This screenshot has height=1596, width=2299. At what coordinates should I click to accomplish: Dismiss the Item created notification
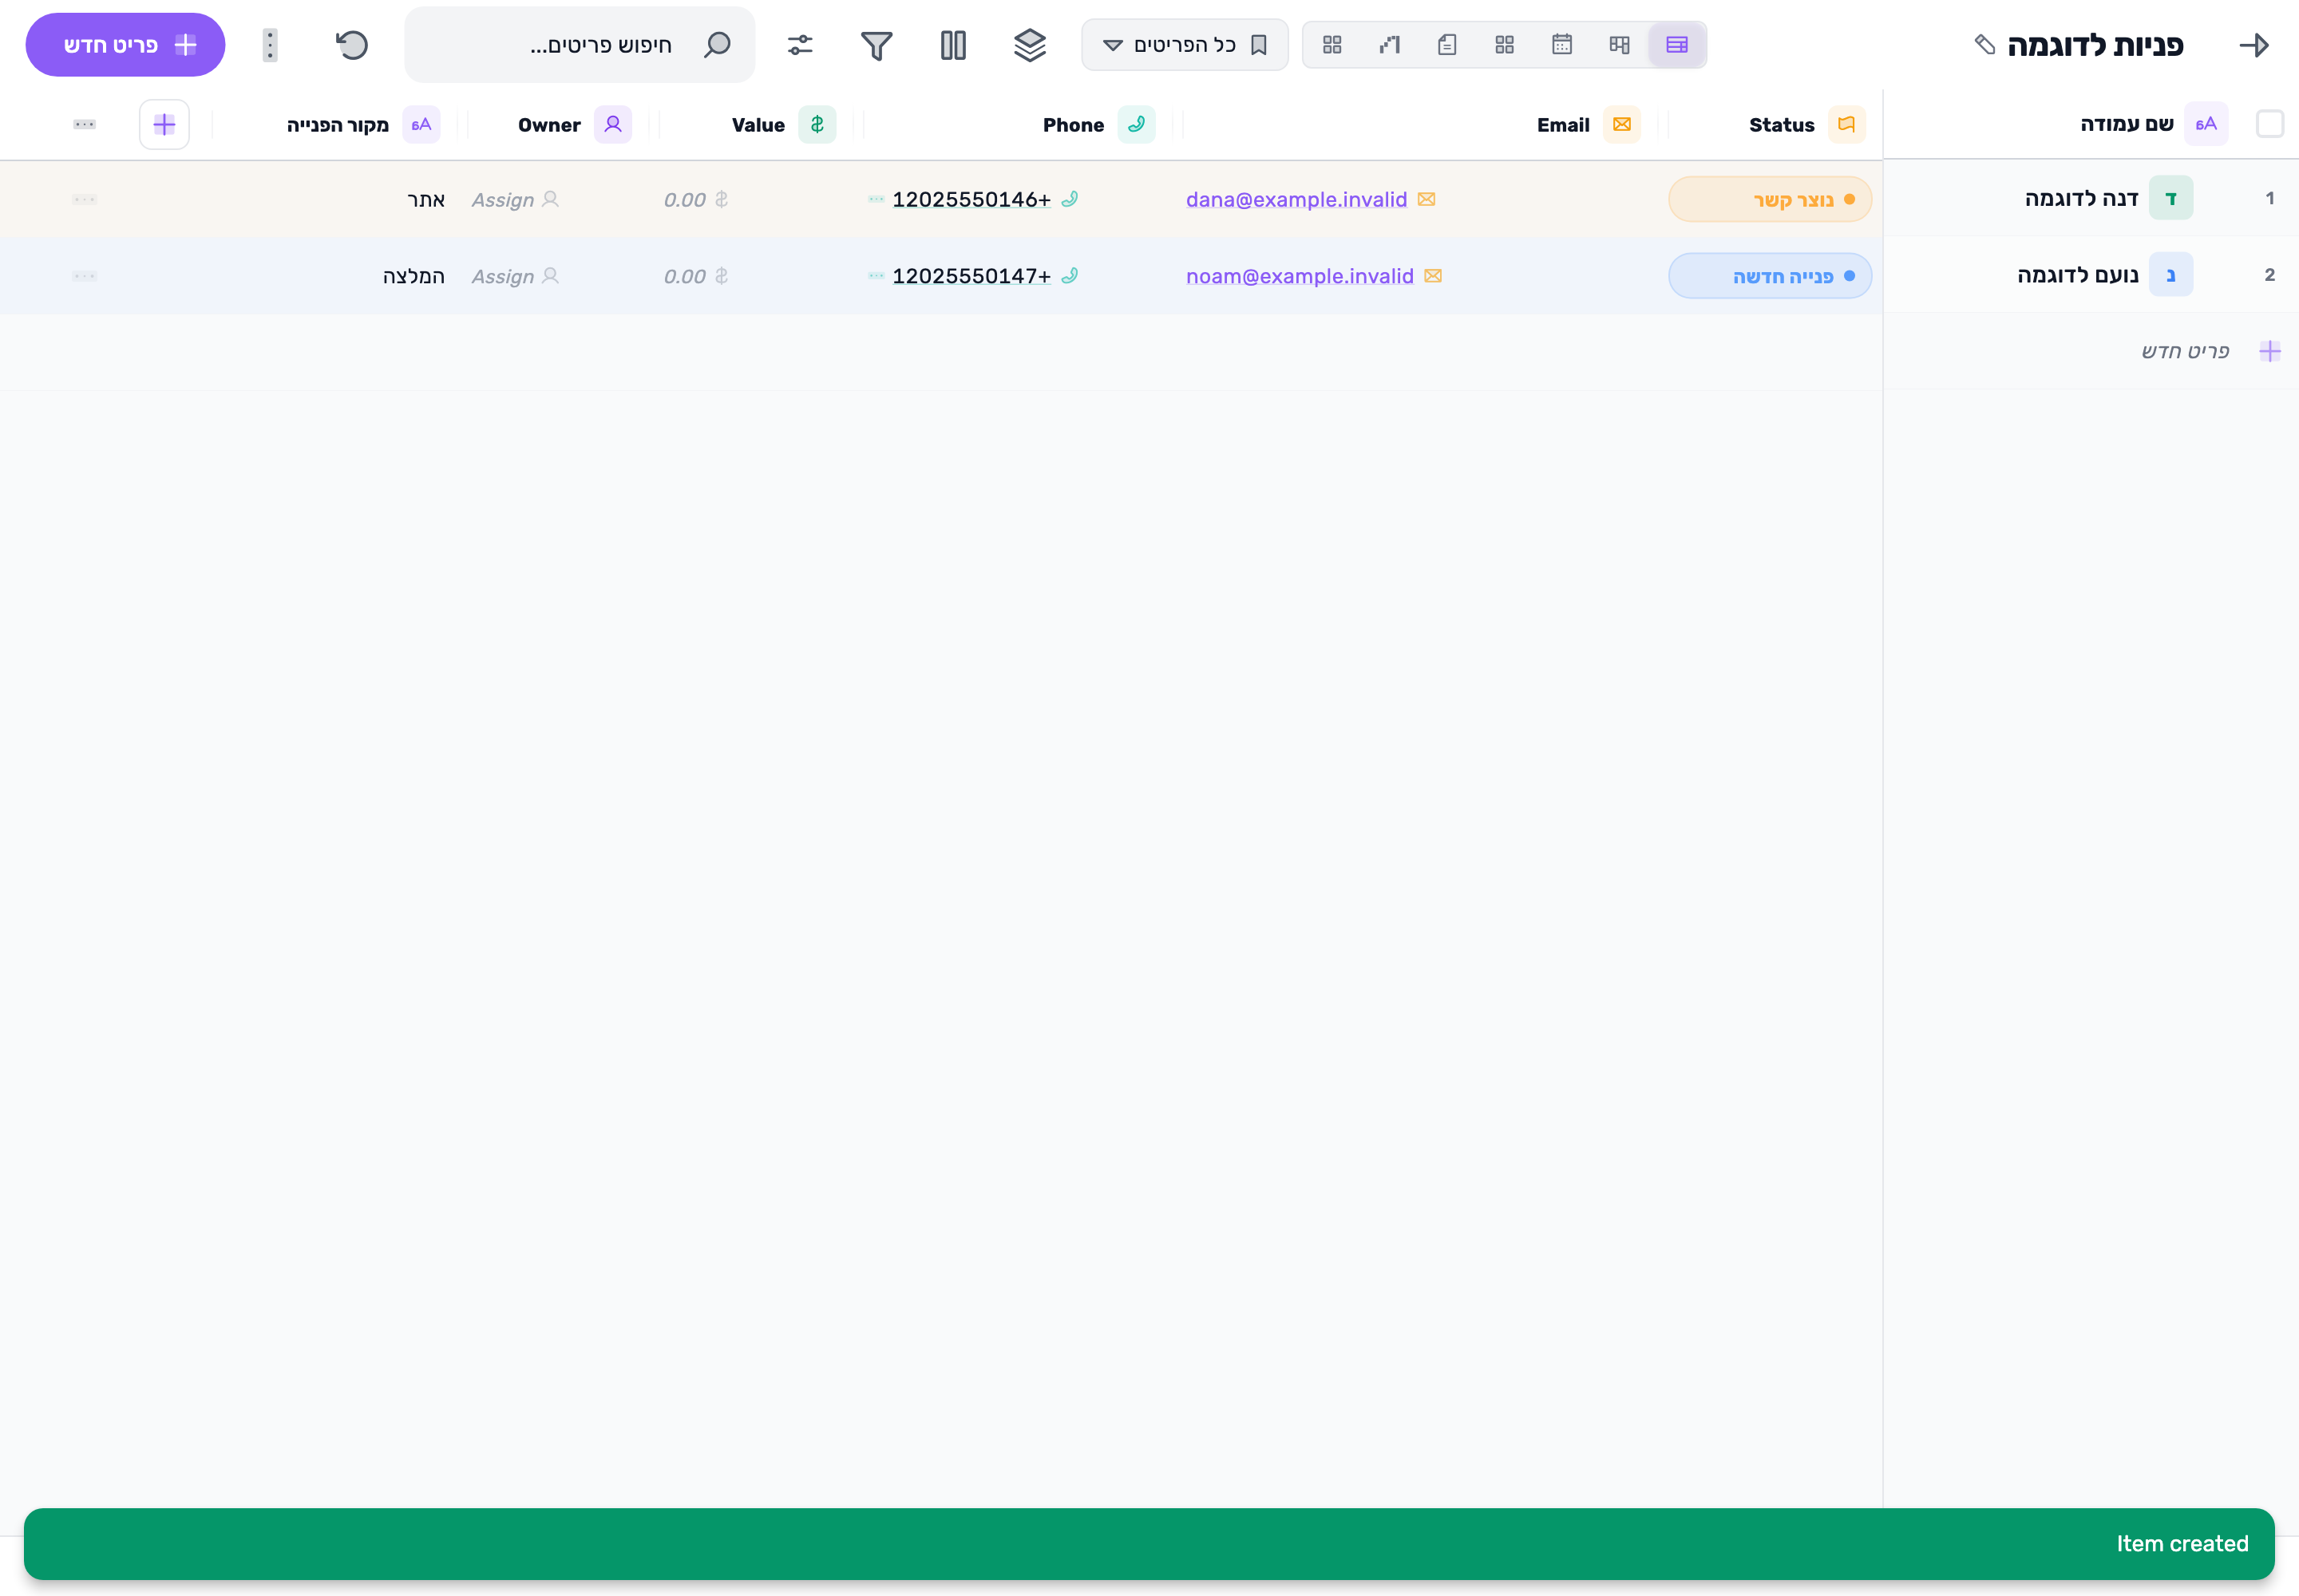1149,1543
